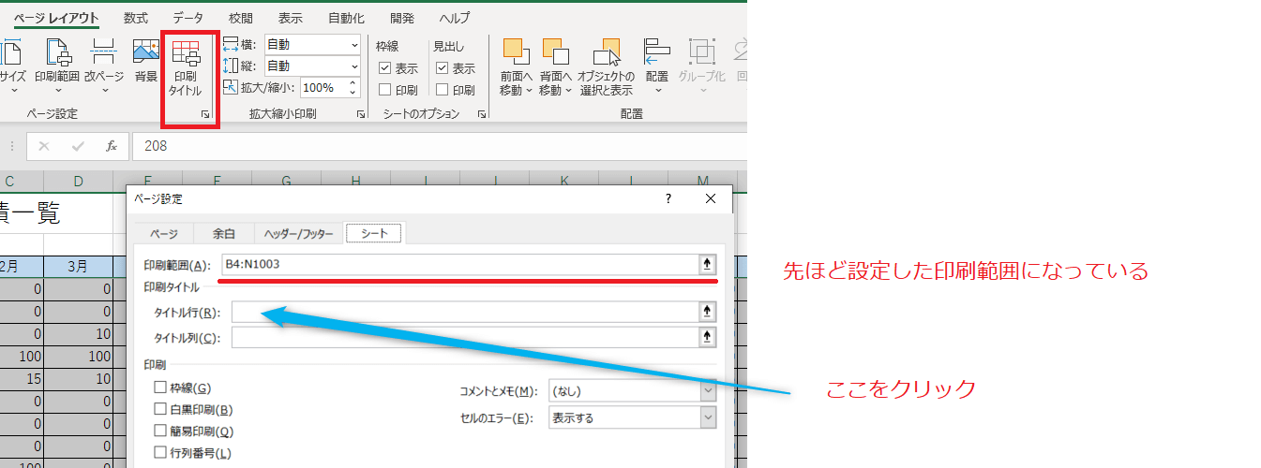Open the ヘッダー/フッター tab in dialog

(x=298, y=234)
